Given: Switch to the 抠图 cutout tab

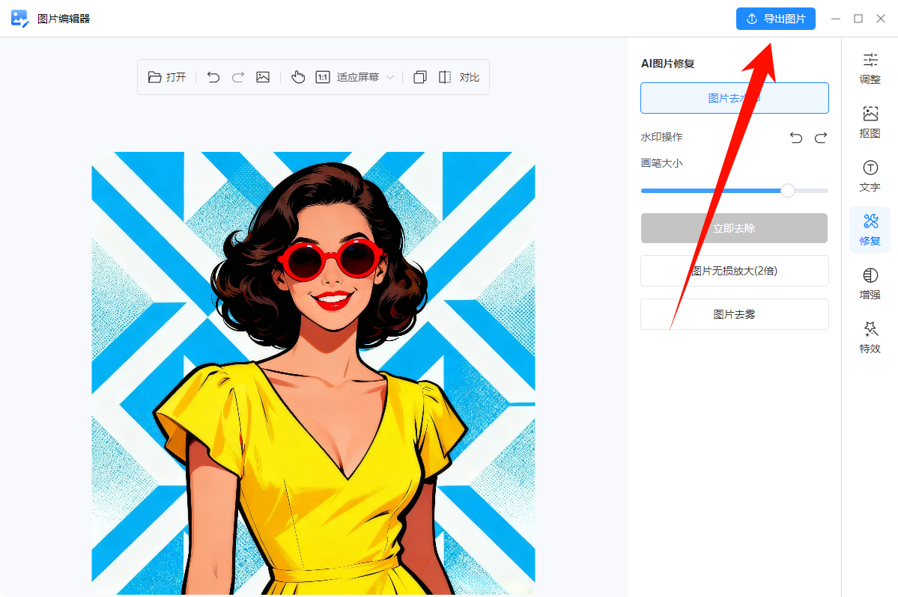Looking at the screenshot, I should 870,122.
